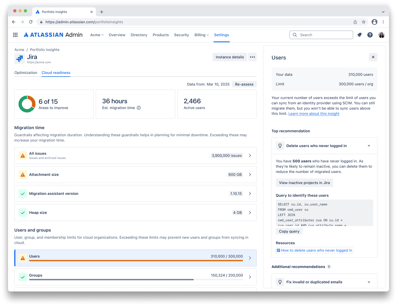Screen dimensions: 397x306
Task: Close the Users side panel
Action: [x=373, y=57]
